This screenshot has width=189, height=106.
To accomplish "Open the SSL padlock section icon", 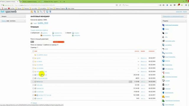I will point(163,37).
